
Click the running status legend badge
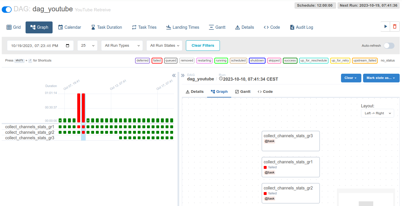(x=221, y=61)
